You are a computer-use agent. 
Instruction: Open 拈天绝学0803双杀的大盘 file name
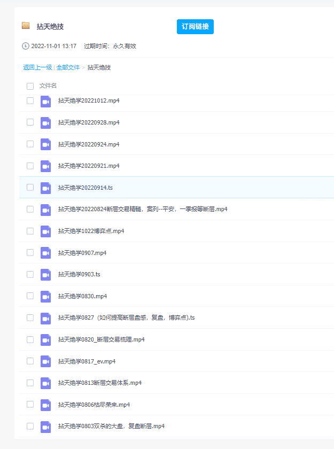111,427
